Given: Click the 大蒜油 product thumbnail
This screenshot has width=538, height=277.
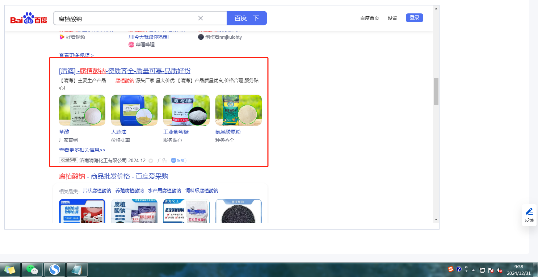Looking at the screenshot, I should click(134, 110).
